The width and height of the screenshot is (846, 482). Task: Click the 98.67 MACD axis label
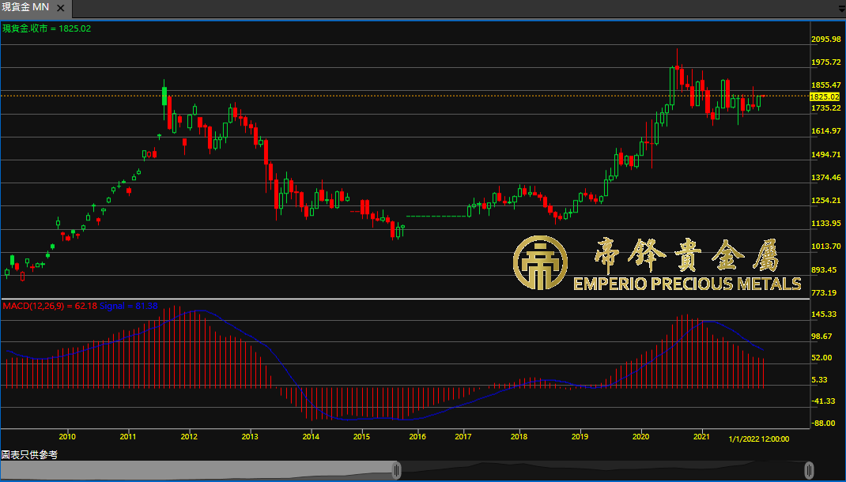pos(821,336)
